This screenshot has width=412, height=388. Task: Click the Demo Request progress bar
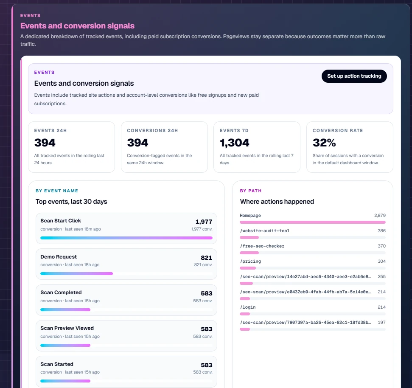point(76,274)
